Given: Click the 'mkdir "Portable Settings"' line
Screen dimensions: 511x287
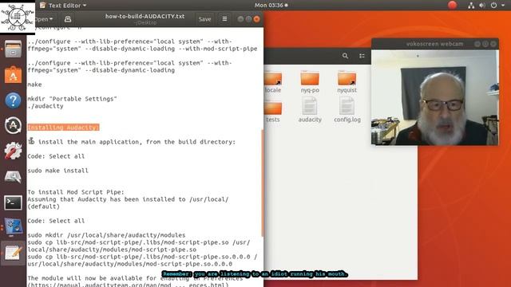Looking at the screenshot, I should 72,99.
